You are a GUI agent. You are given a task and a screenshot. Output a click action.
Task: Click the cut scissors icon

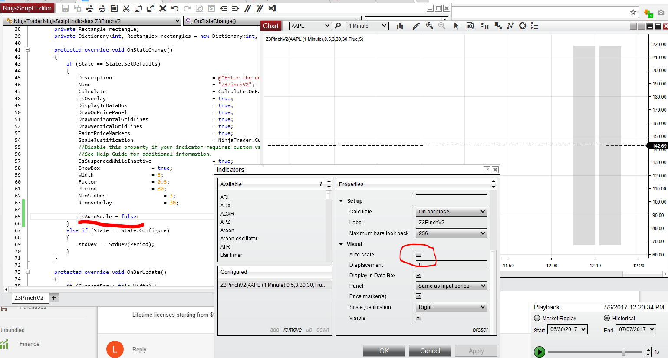click(x=126, y=8)
